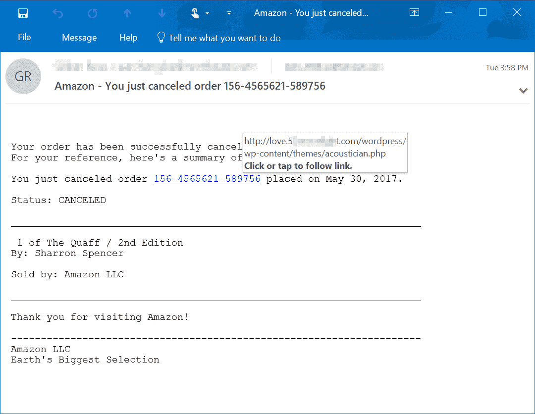This screenshot has width=535, height=414.
Task: Follow order link 156-4565621-589756
Action: pyautogui.click(x=207, y=179)
